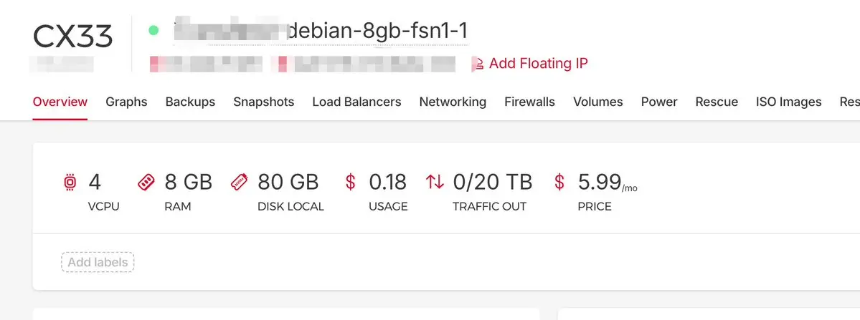This screenshot has width=860, height=320.
Task: Click the VCPU chip icon
Action: click(70, 183)
